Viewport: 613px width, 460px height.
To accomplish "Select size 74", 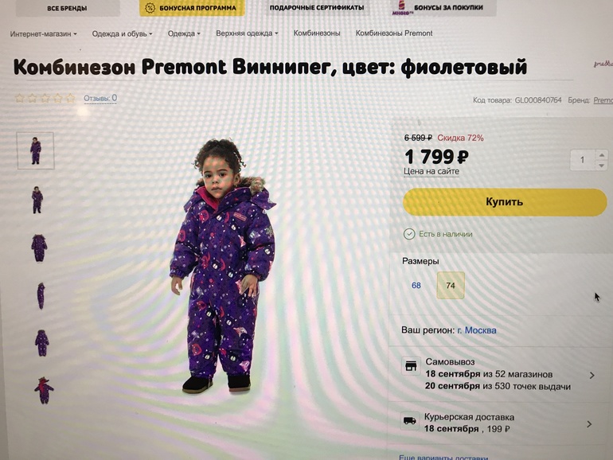I will point(451,286).
